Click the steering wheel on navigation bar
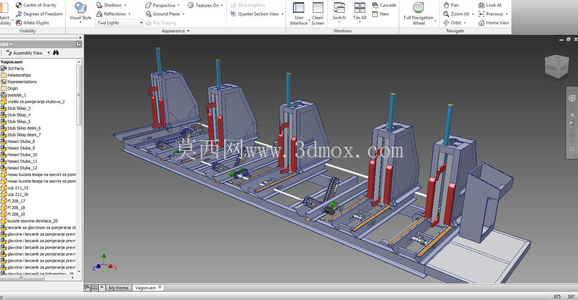 pos(572,98)
